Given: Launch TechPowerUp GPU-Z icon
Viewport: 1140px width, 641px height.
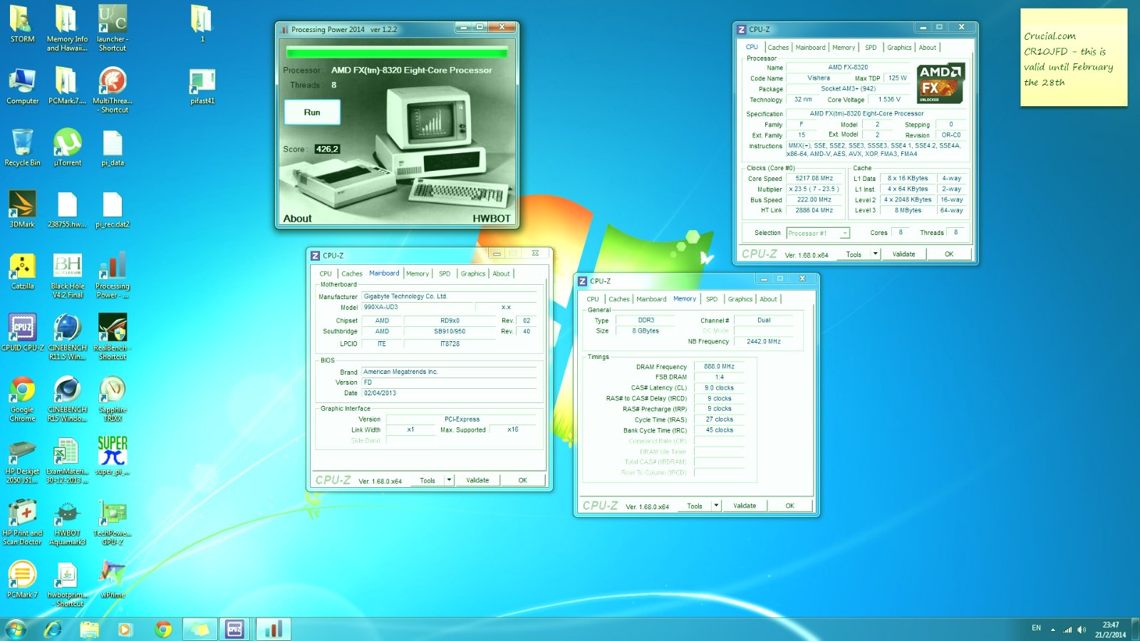Looking at the screenshot, I should pos(113,523).
